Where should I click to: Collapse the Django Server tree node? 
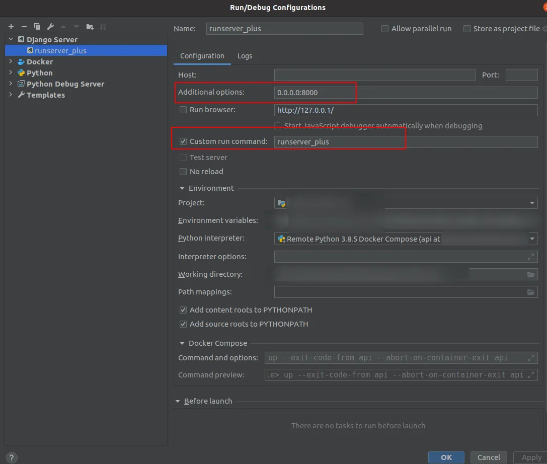tap(11, 39)
